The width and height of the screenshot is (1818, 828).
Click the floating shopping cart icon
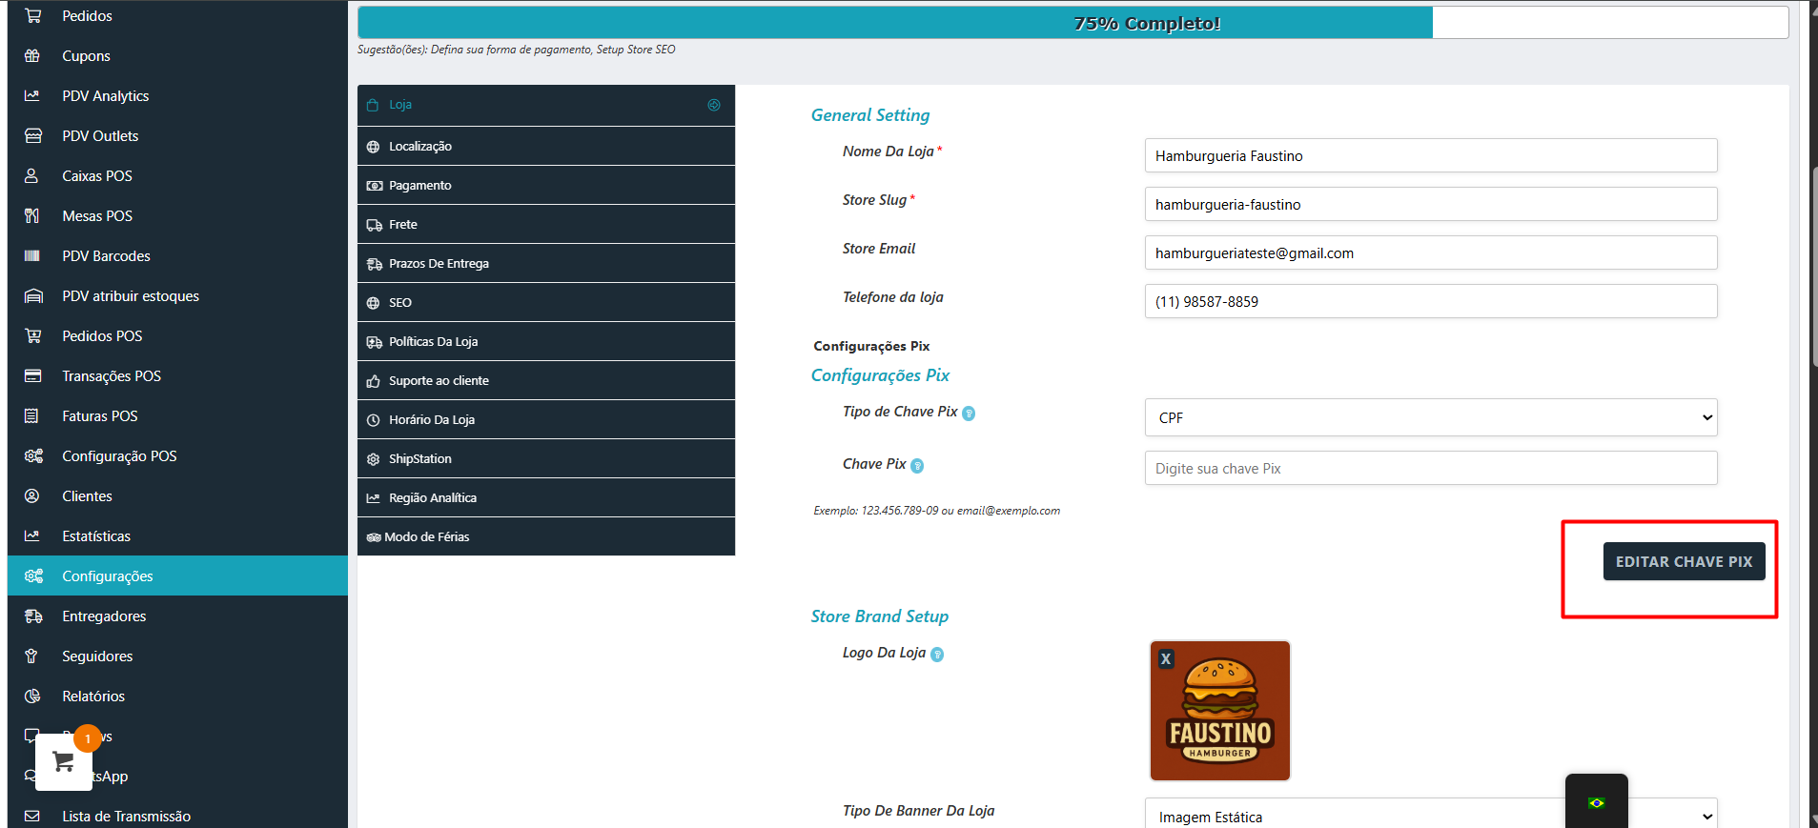point(63,762)
